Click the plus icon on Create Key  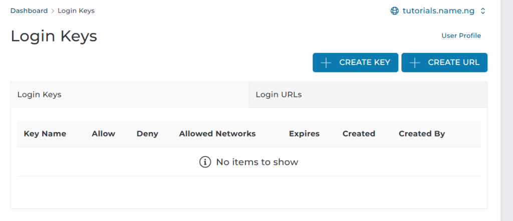coord(326,62)
